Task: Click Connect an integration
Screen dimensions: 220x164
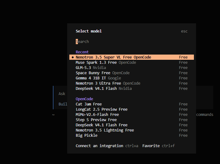Action: pyautogui.click(x=99, y=146)
